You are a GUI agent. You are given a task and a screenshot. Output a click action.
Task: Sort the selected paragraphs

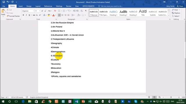coord(82,11)
